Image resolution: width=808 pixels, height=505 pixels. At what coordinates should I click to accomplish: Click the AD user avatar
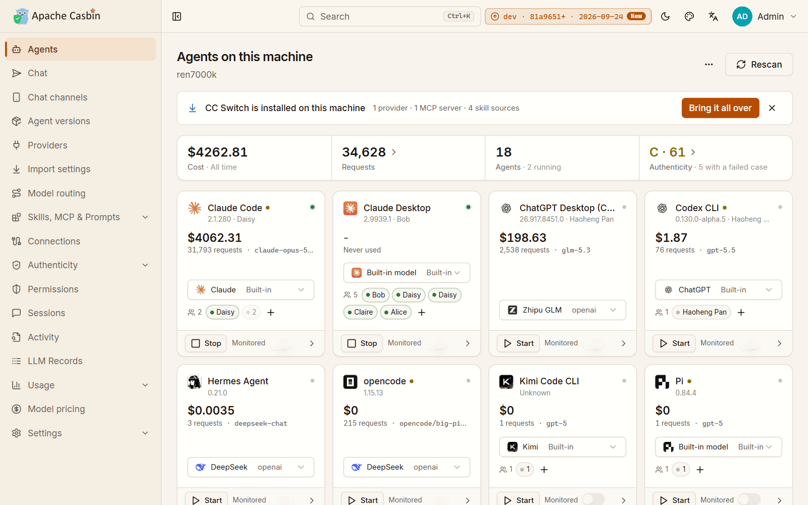coord(742,17)
